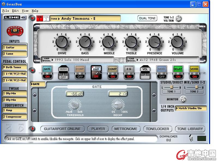The image size is (218, 163).
Task: Open the PLAYER button
Action: click(x=98, y=129)
